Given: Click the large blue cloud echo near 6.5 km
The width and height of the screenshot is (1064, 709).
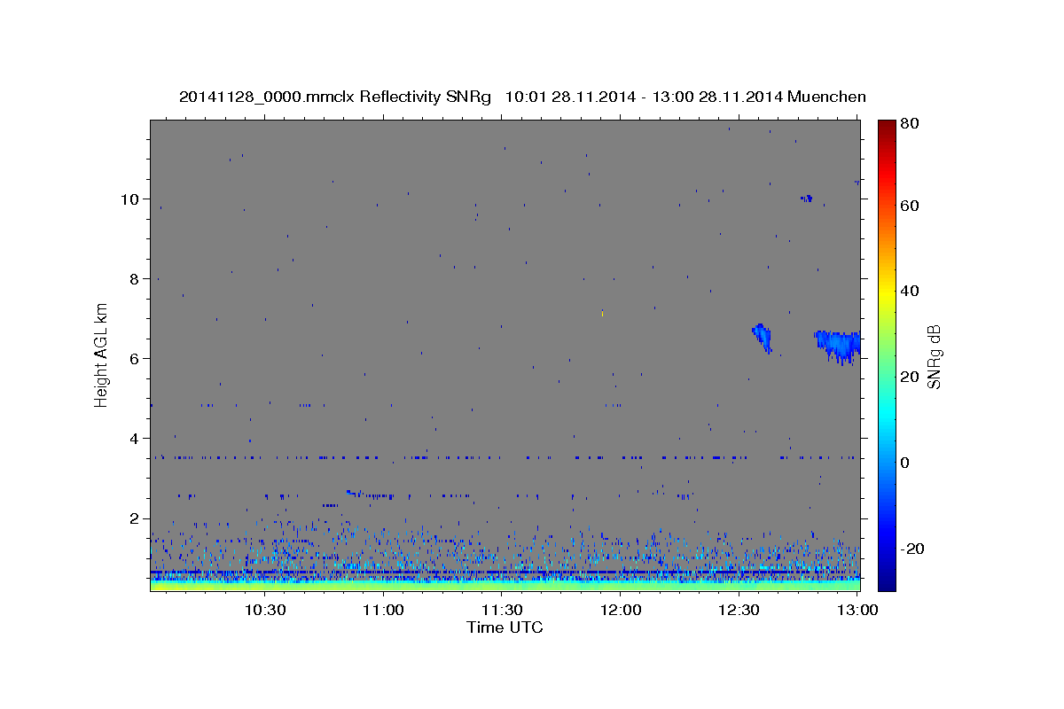Looking at the screenshot, I should [837, 345].
